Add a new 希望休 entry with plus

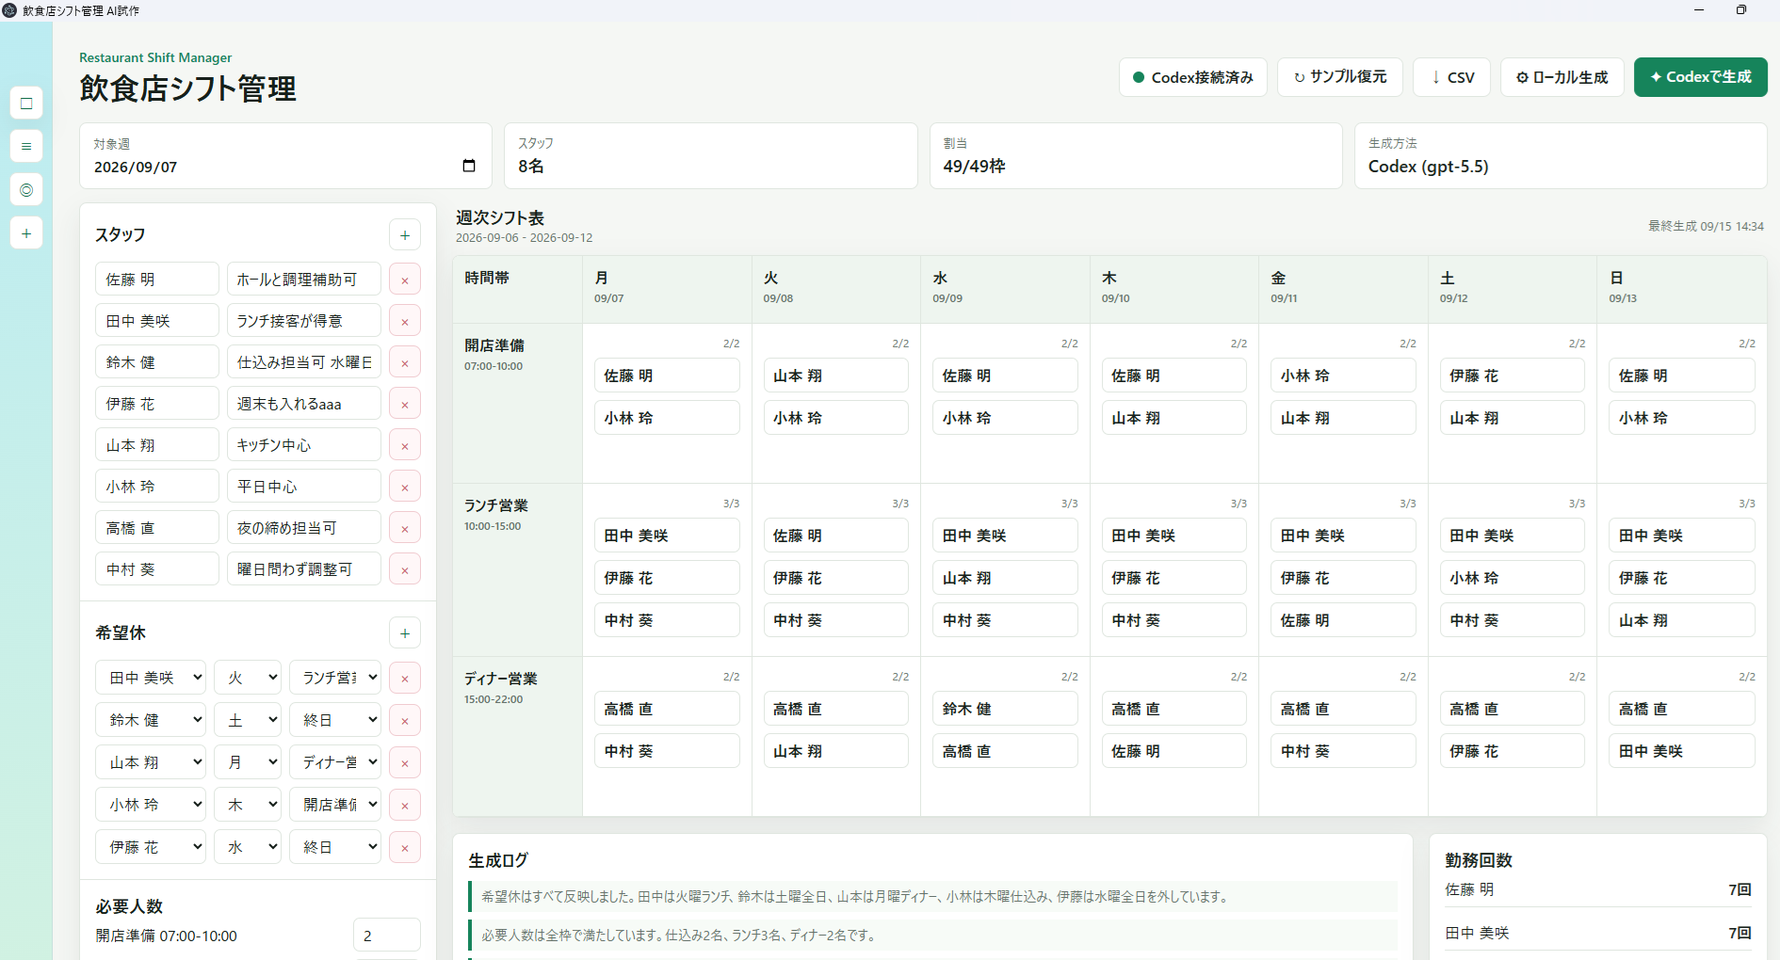[405, 633]
